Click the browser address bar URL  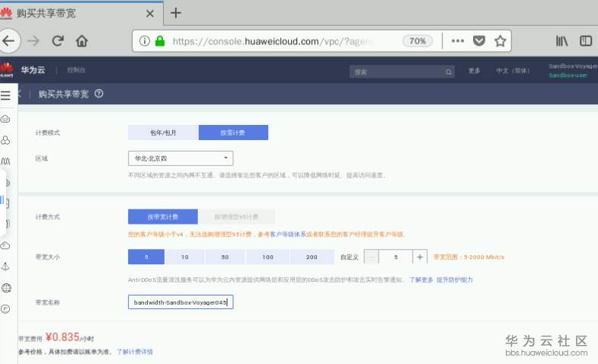click(273, 41)
